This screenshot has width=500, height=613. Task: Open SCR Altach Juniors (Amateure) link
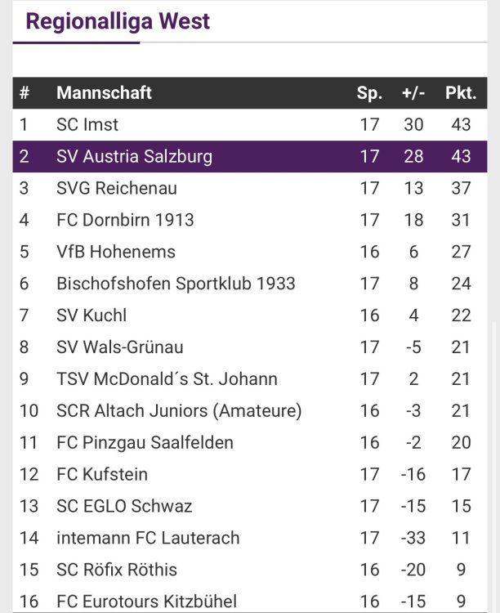[179, 410]
